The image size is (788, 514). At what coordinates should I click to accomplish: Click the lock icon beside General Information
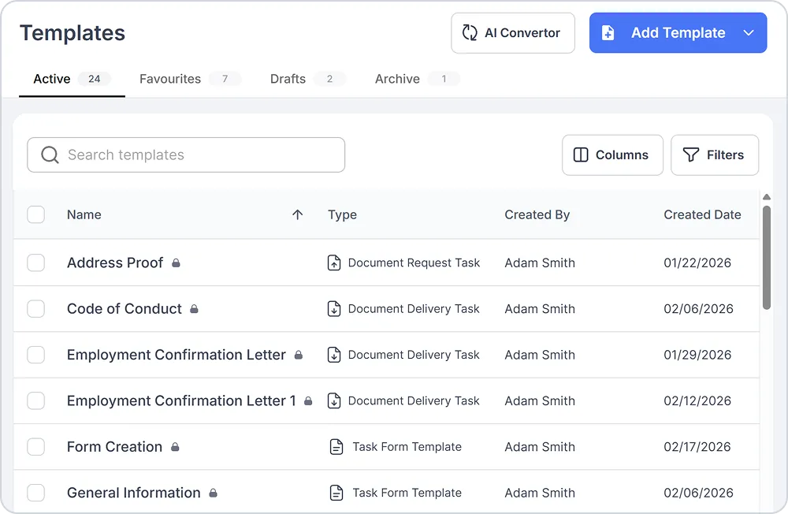tap(213, 493)
